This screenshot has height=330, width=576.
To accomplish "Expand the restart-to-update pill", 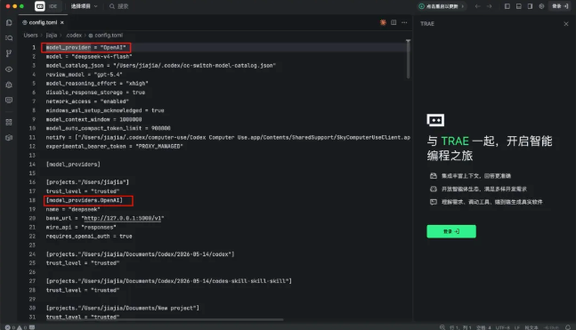I will pyautogui.click(x=442, y=6).
